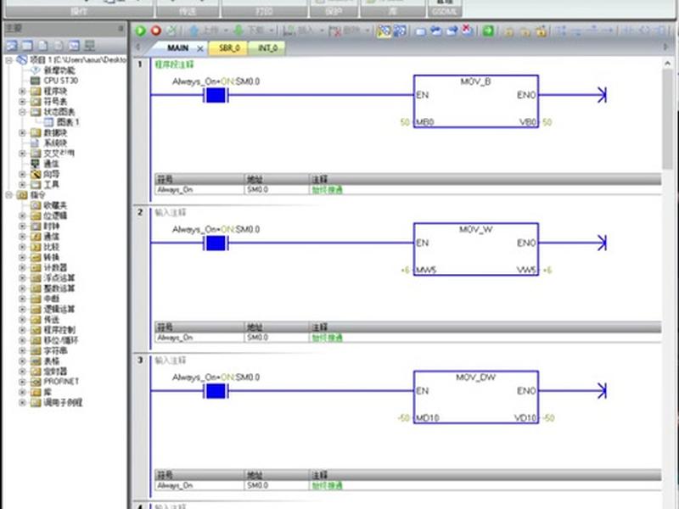Screen dimensions: 679x509
Task: Click the clear all bookmarks icon
Action: pyautogui.click(x=468, y=31)
